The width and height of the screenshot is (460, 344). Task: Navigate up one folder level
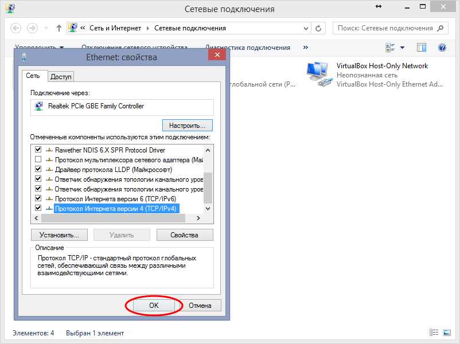59,28
